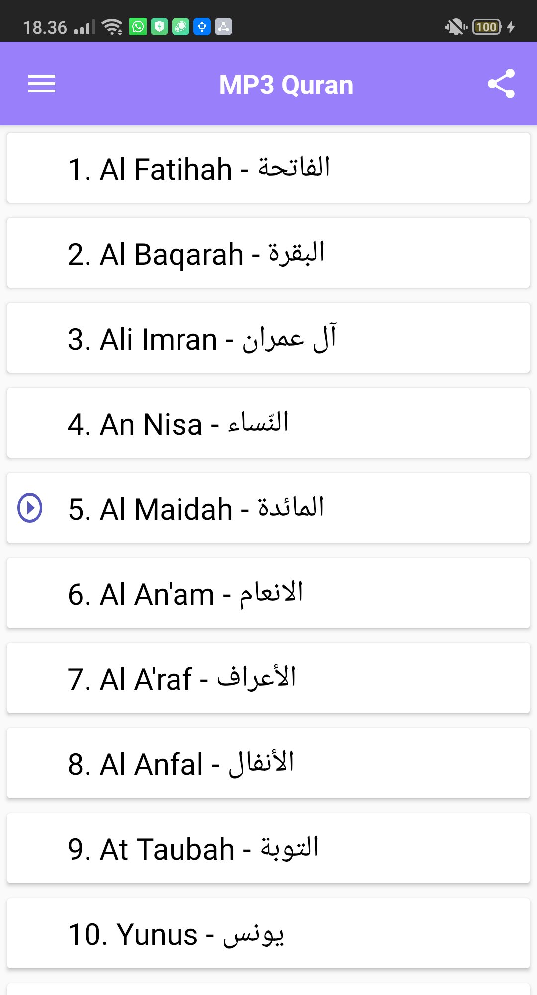
Task: Tap the WhatsApp status bar icon
Action: coord(138,27)
